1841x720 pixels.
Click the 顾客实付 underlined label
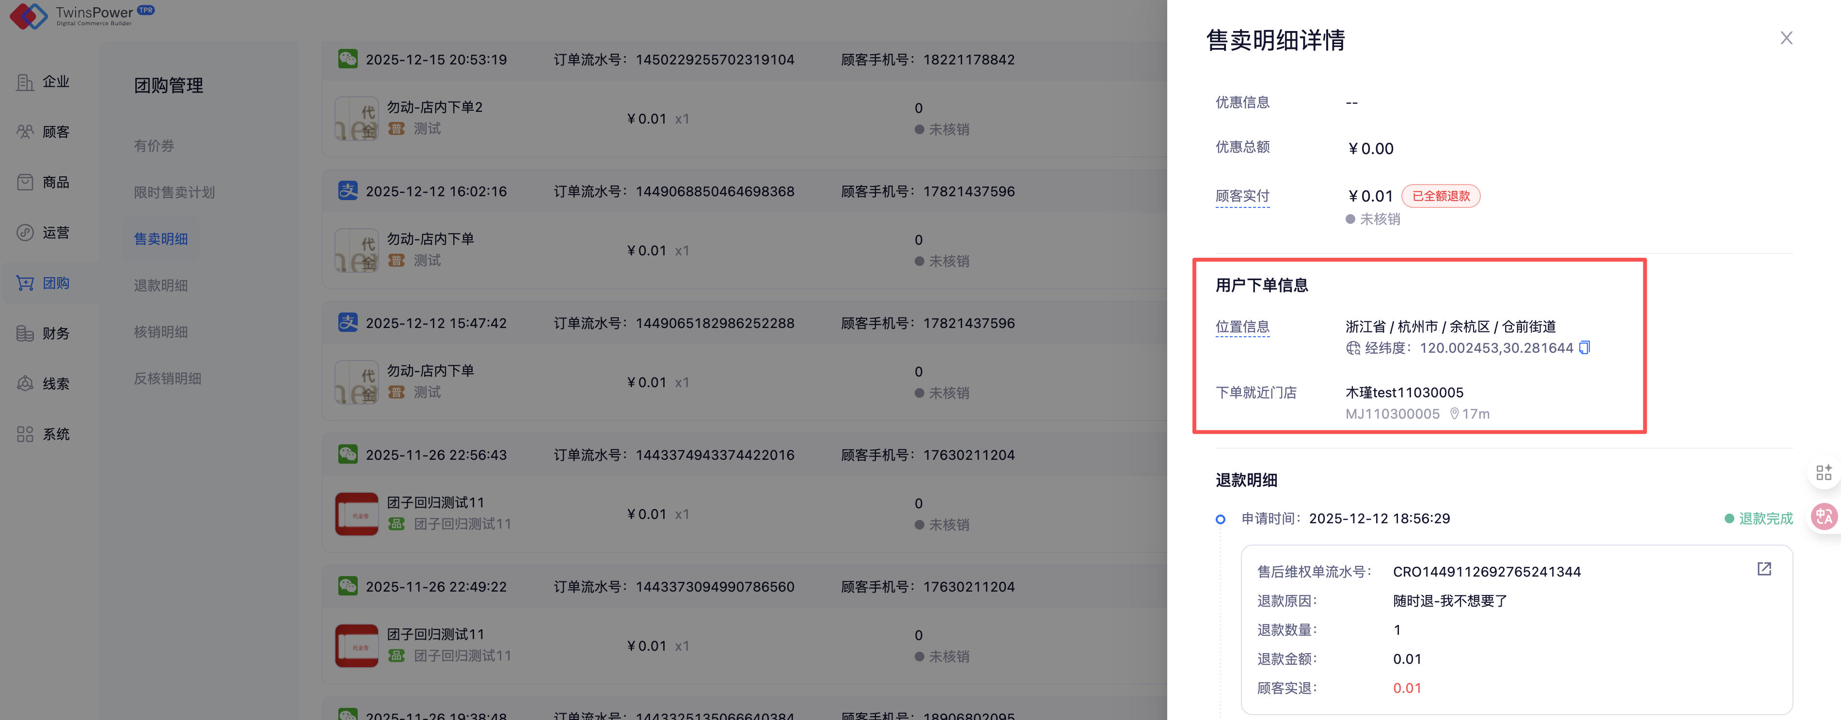(1242, 196)
